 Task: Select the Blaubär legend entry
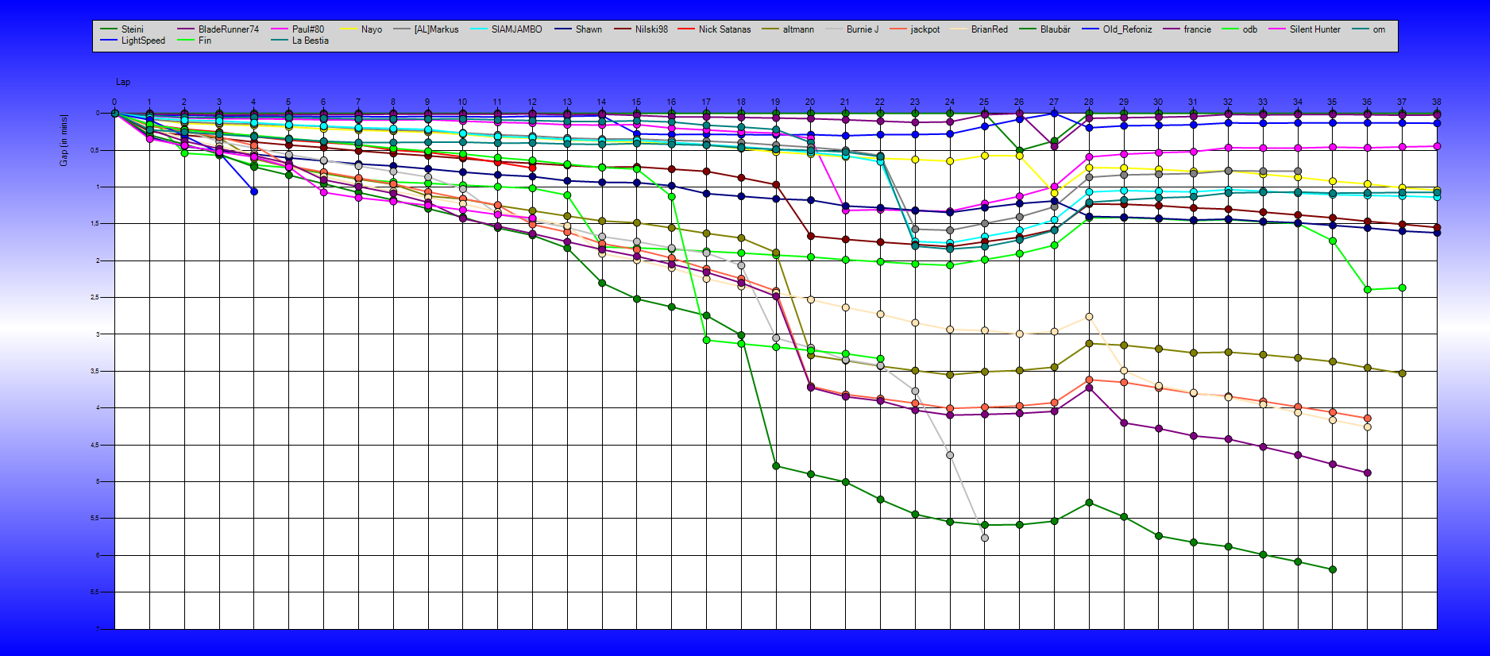coord(1044,29)
